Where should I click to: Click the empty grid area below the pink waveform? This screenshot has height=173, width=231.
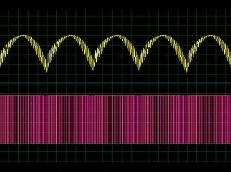click(x=115, y=154)
